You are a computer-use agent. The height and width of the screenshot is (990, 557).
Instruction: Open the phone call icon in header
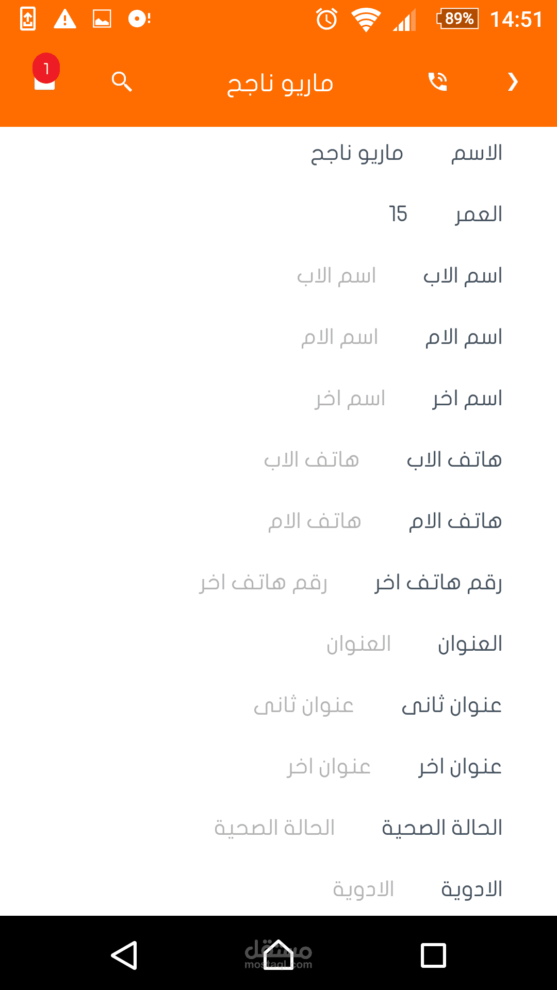click(x=438, y=81)
